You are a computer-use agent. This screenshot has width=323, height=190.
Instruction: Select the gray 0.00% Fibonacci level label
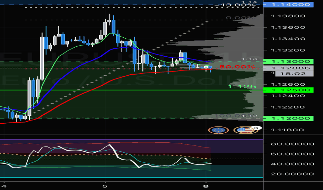[240, 18]
